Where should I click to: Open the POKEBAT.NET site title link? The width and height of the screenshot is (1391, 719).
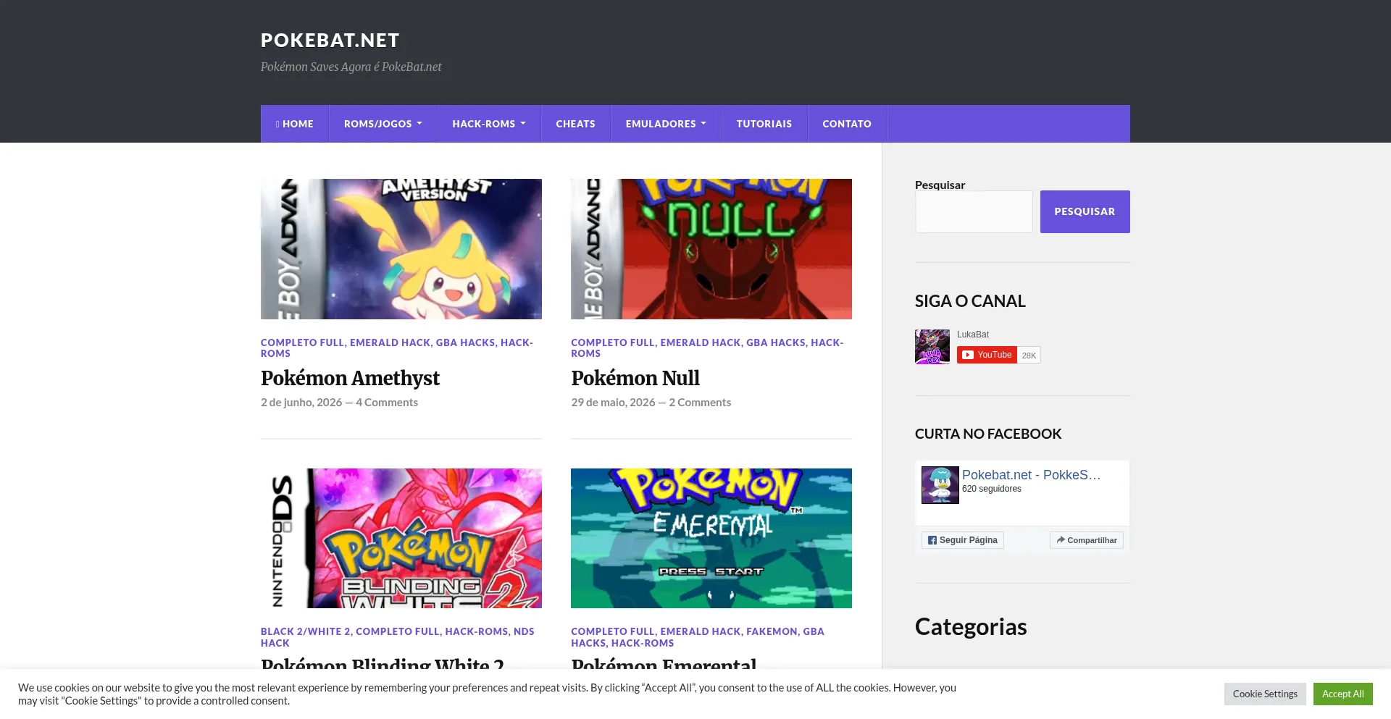click(330, 41)
